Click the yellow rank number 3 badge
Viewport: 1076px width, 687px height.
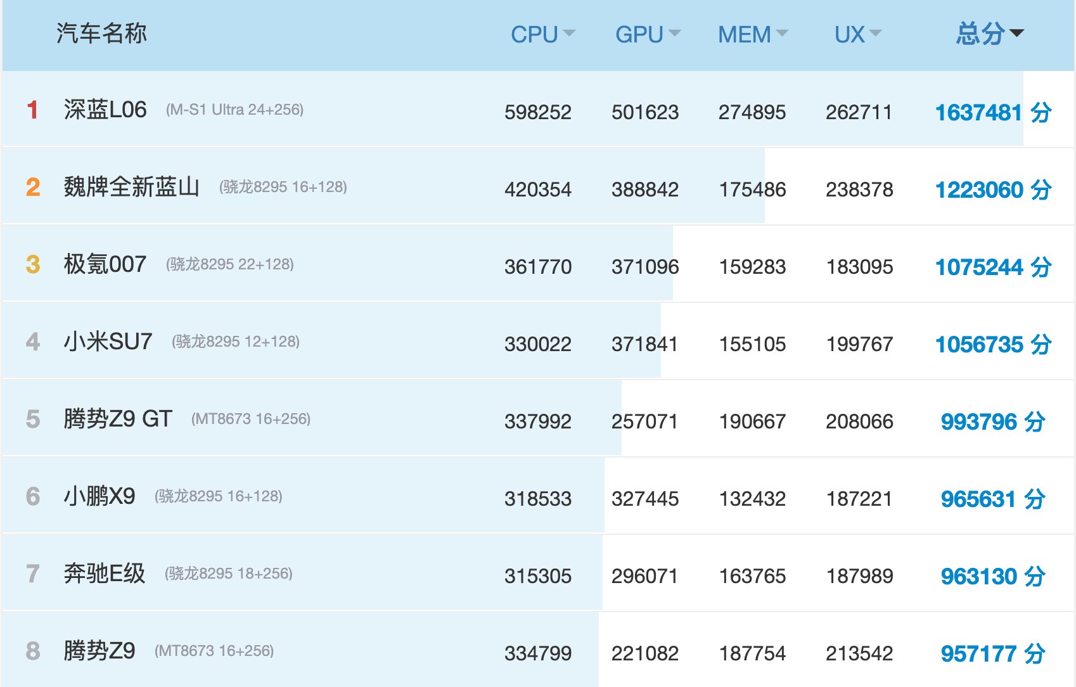coord(33,265)
